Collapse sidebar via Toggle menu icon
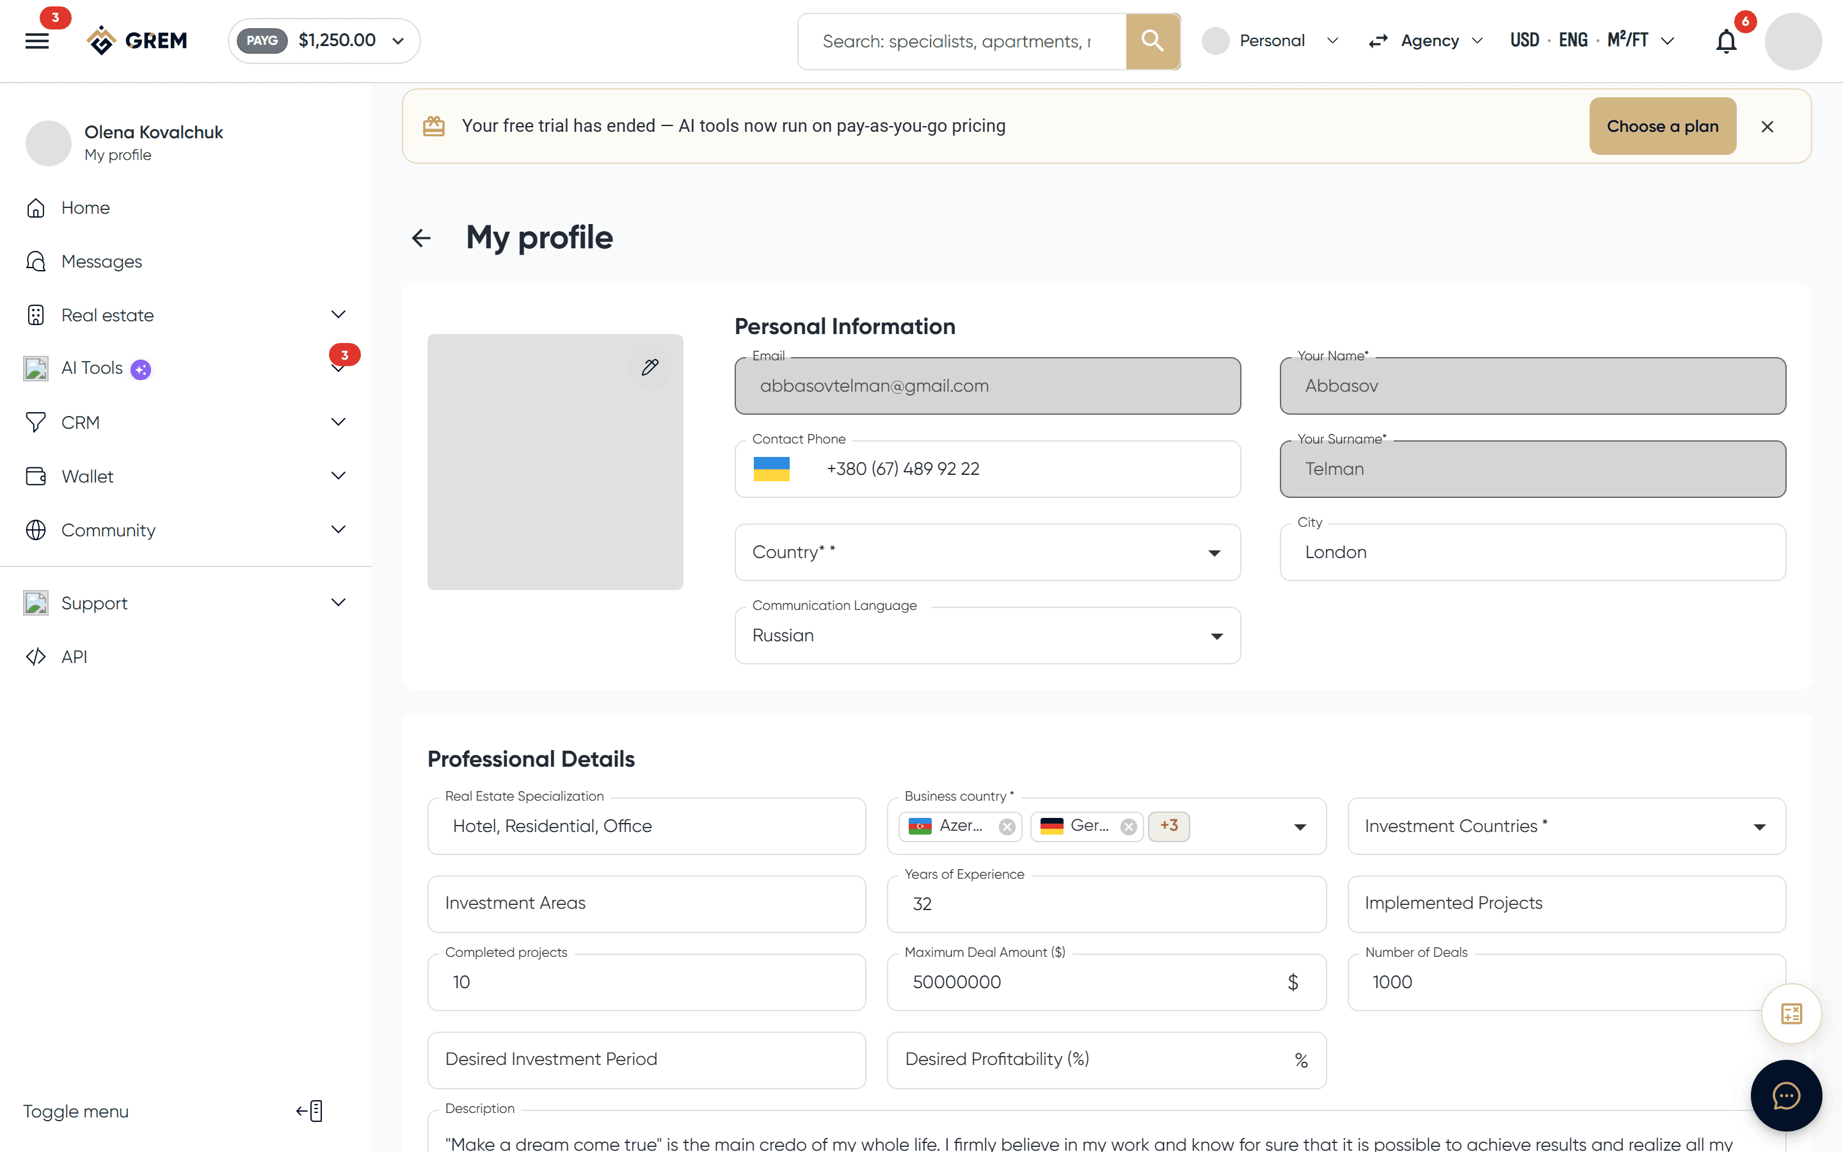This screenshot has width=1843, height=1152. click(309, 1111)
